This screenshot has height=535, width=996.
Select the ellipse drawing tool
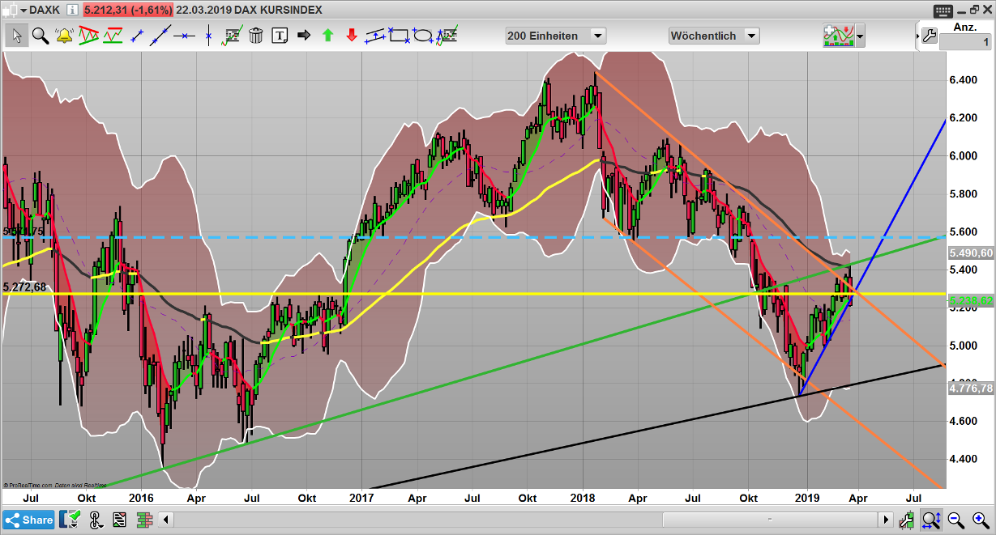tap(423, 36)
